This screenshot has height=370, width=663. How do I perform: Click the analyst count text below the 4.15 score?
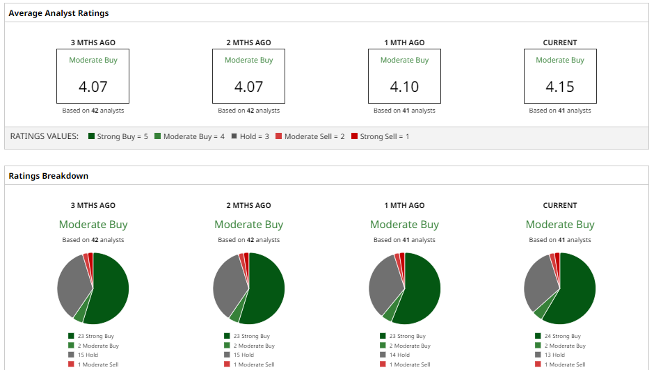coord(560,111)
